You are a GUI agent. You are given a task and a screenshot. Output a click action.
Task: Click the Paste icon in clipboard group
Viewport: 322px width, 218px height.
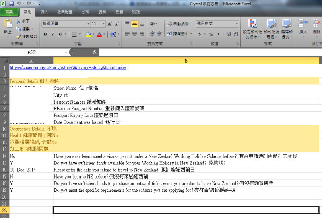8,23
